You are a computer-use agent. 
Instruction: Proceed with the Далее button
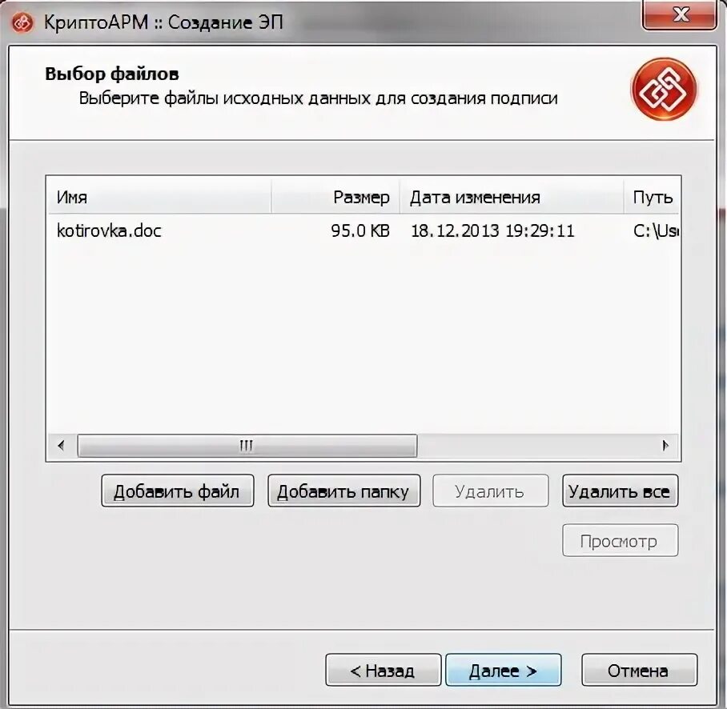pyautogui.click(x=504, y=670)
